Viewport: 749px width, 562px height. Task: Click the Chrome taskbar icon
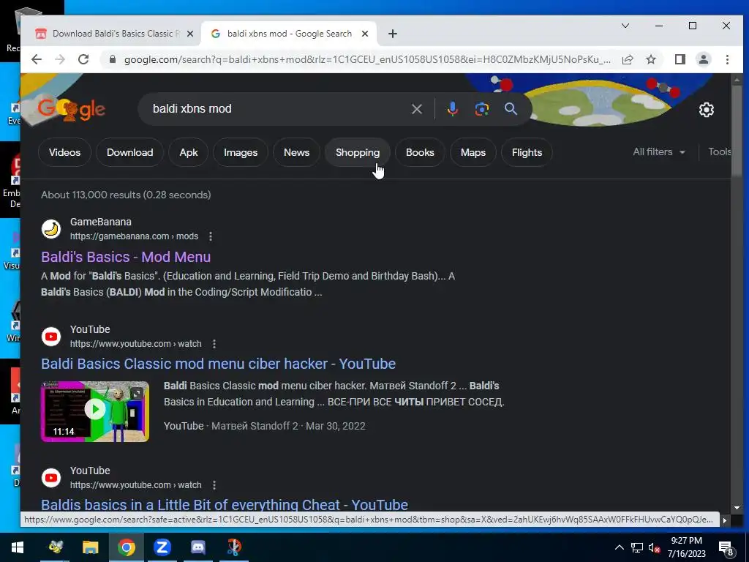[x=126, y=547]
